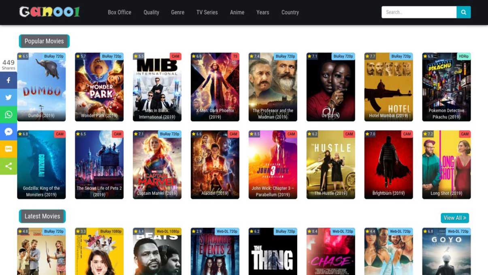Open Godzilla: King of the Monsters poster
The width and height of the screenshot is (488, 275).
41,165
